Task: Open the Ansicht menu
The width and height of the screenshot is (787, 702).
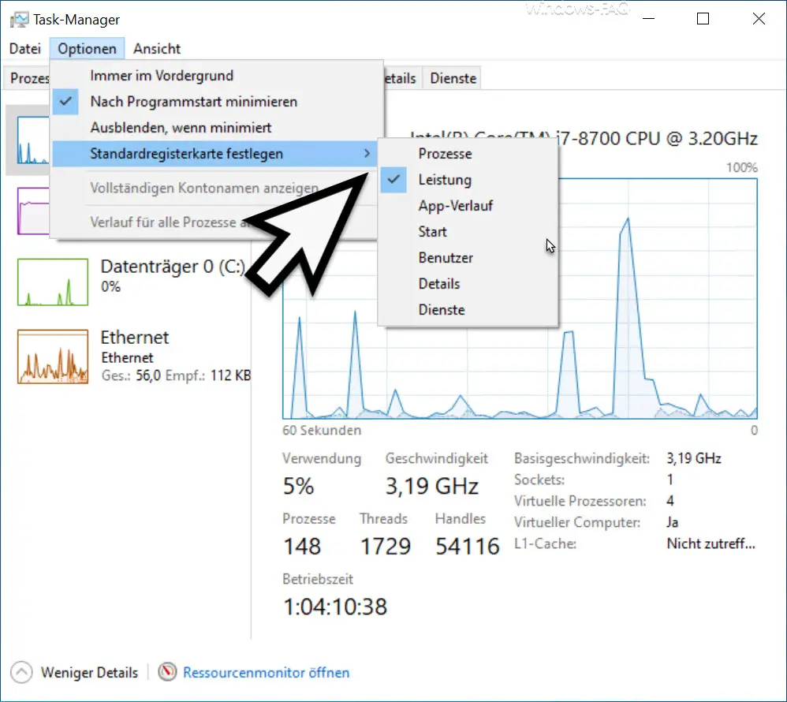Action: 157,49
